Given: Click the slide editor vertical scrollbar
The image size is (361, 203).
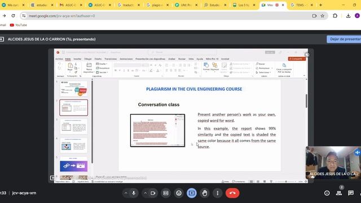Looking at the screenshot, I should (x=306, y=101).
